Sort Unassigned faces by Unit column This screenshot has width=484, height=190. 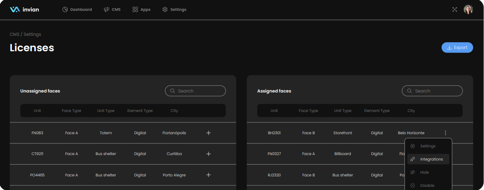click(x=37, y=111)
